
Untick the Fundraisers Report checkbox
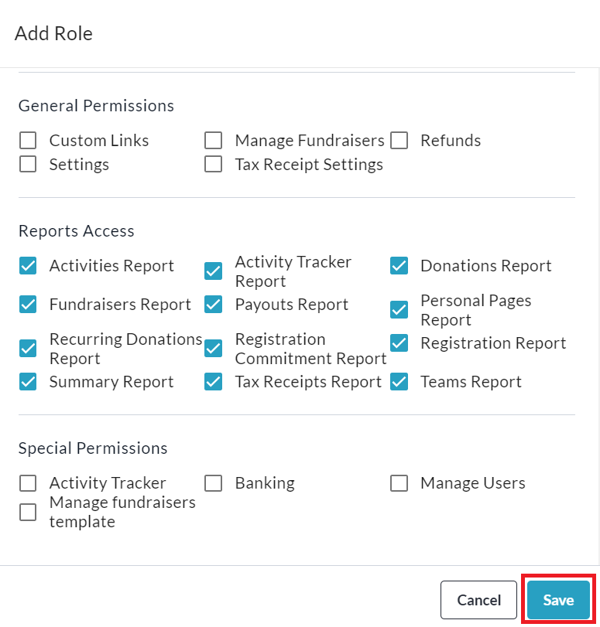pyautogui.click(x=28, y=305)
